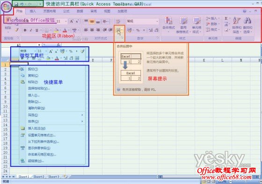Click Decrease Font Size in the ribbon

pyautogui.click(x=77, y=21)
